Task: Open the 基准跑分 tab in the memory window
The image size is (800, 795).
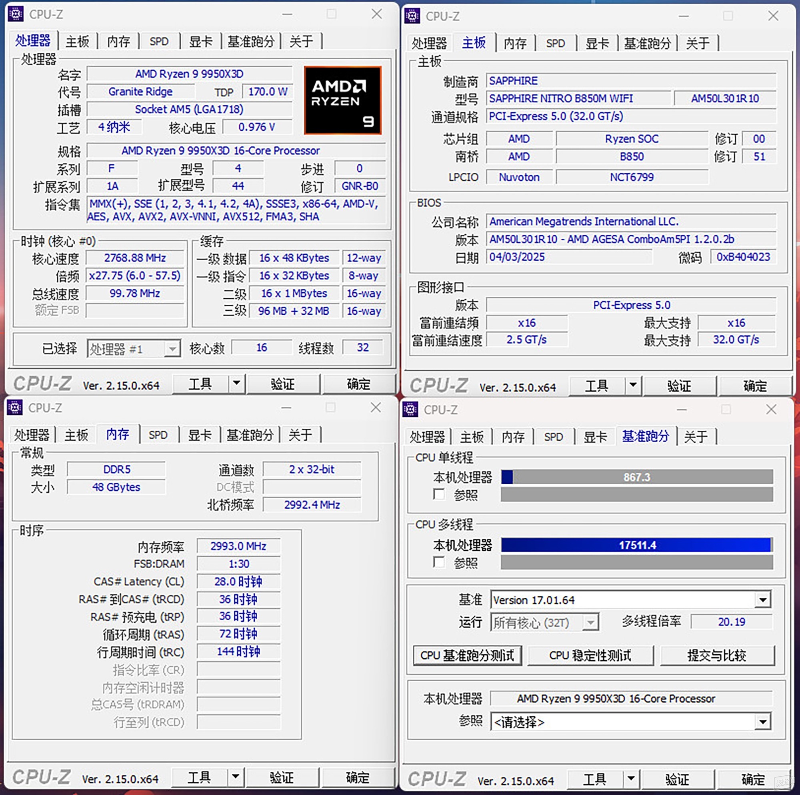Action: pos(250,435)
